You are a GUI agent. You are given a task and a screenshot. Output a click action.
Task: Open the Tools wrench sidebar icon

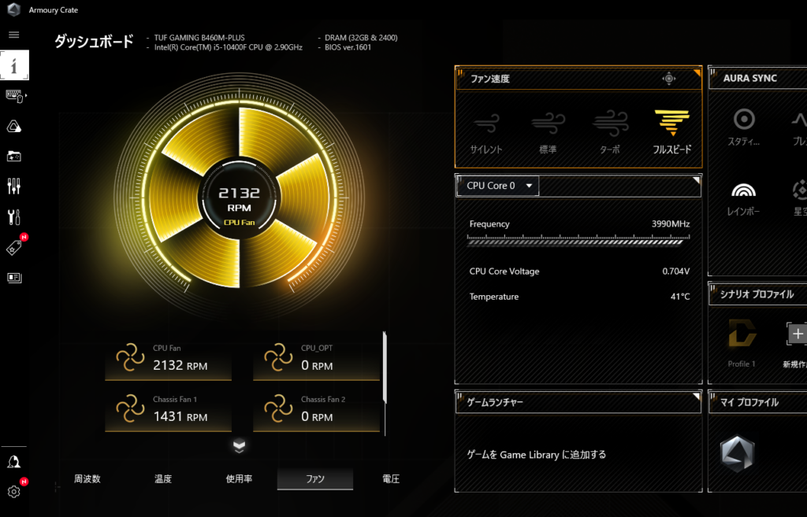coord(14,217)
